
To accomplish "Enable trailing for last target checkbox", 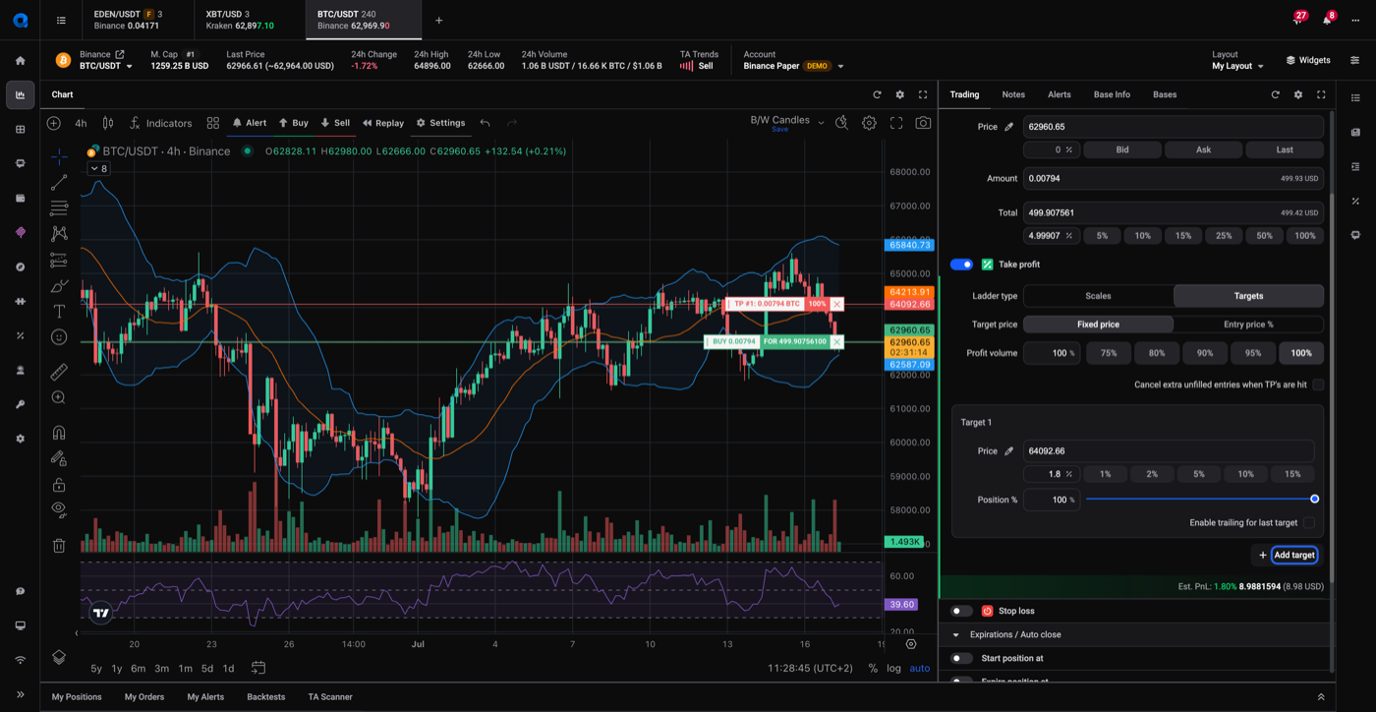I will pos(1308,523).
